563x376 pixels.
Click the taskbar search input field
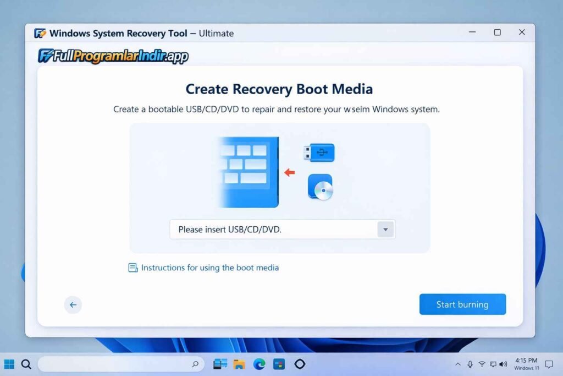[115, 364]
